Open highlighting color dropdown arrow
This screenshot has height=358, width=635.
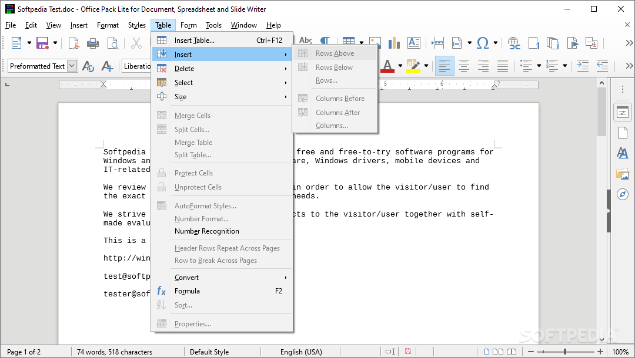click(x=426, y=66)
